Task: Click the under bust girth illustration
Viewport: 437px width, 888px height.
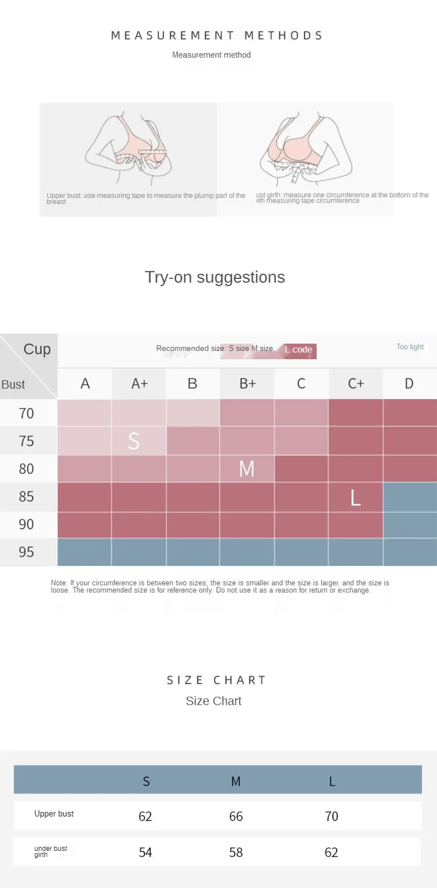Action: pyautogui.click(x=306, y=147)
